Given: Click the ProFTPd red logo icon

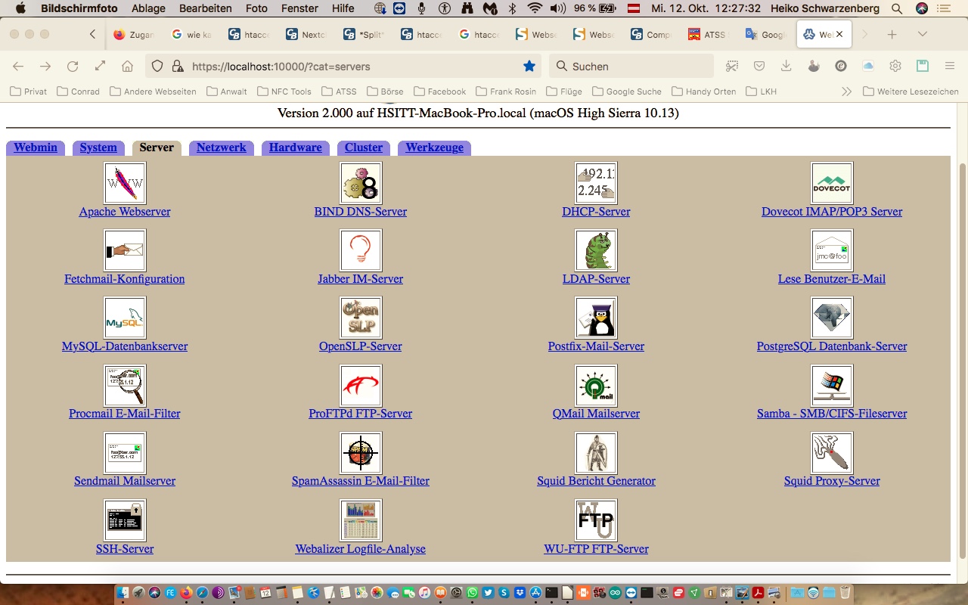Looking at the screenshot, I should tap(361, 386).
